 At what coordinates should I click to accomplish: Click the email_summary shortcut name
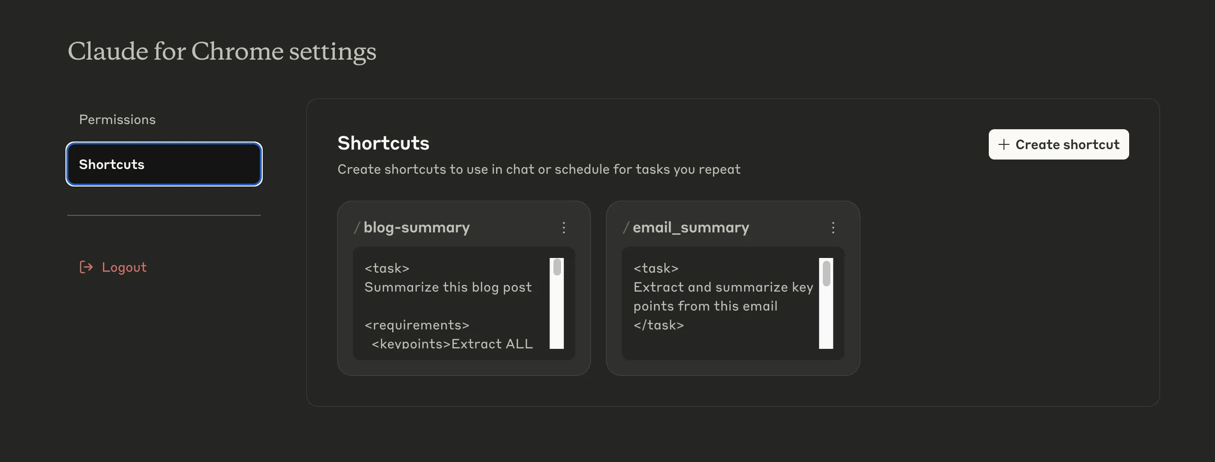(x=690, y=228)
